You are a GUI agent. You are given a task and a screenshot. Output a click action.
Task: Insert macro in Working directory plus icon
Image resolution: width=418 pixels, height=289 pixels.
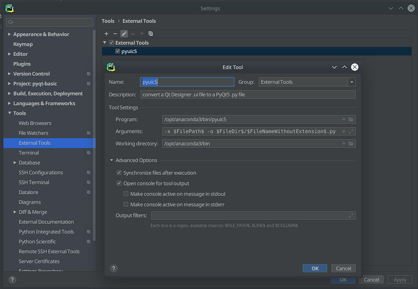tap(344, 143)
